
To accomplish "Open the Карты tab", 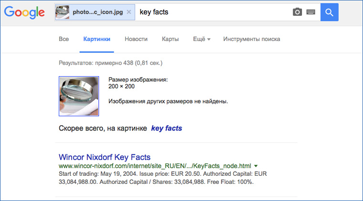I will (170, 39).
